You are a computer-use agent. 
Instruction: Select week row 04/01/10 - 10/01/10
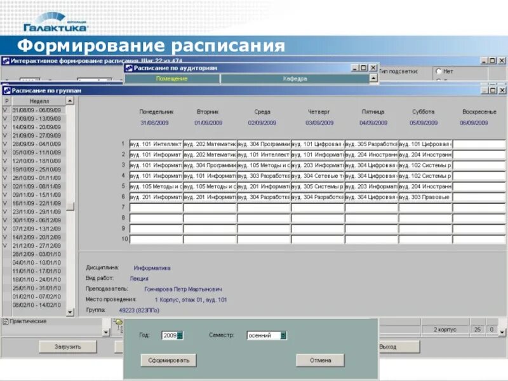pos(37,262)
